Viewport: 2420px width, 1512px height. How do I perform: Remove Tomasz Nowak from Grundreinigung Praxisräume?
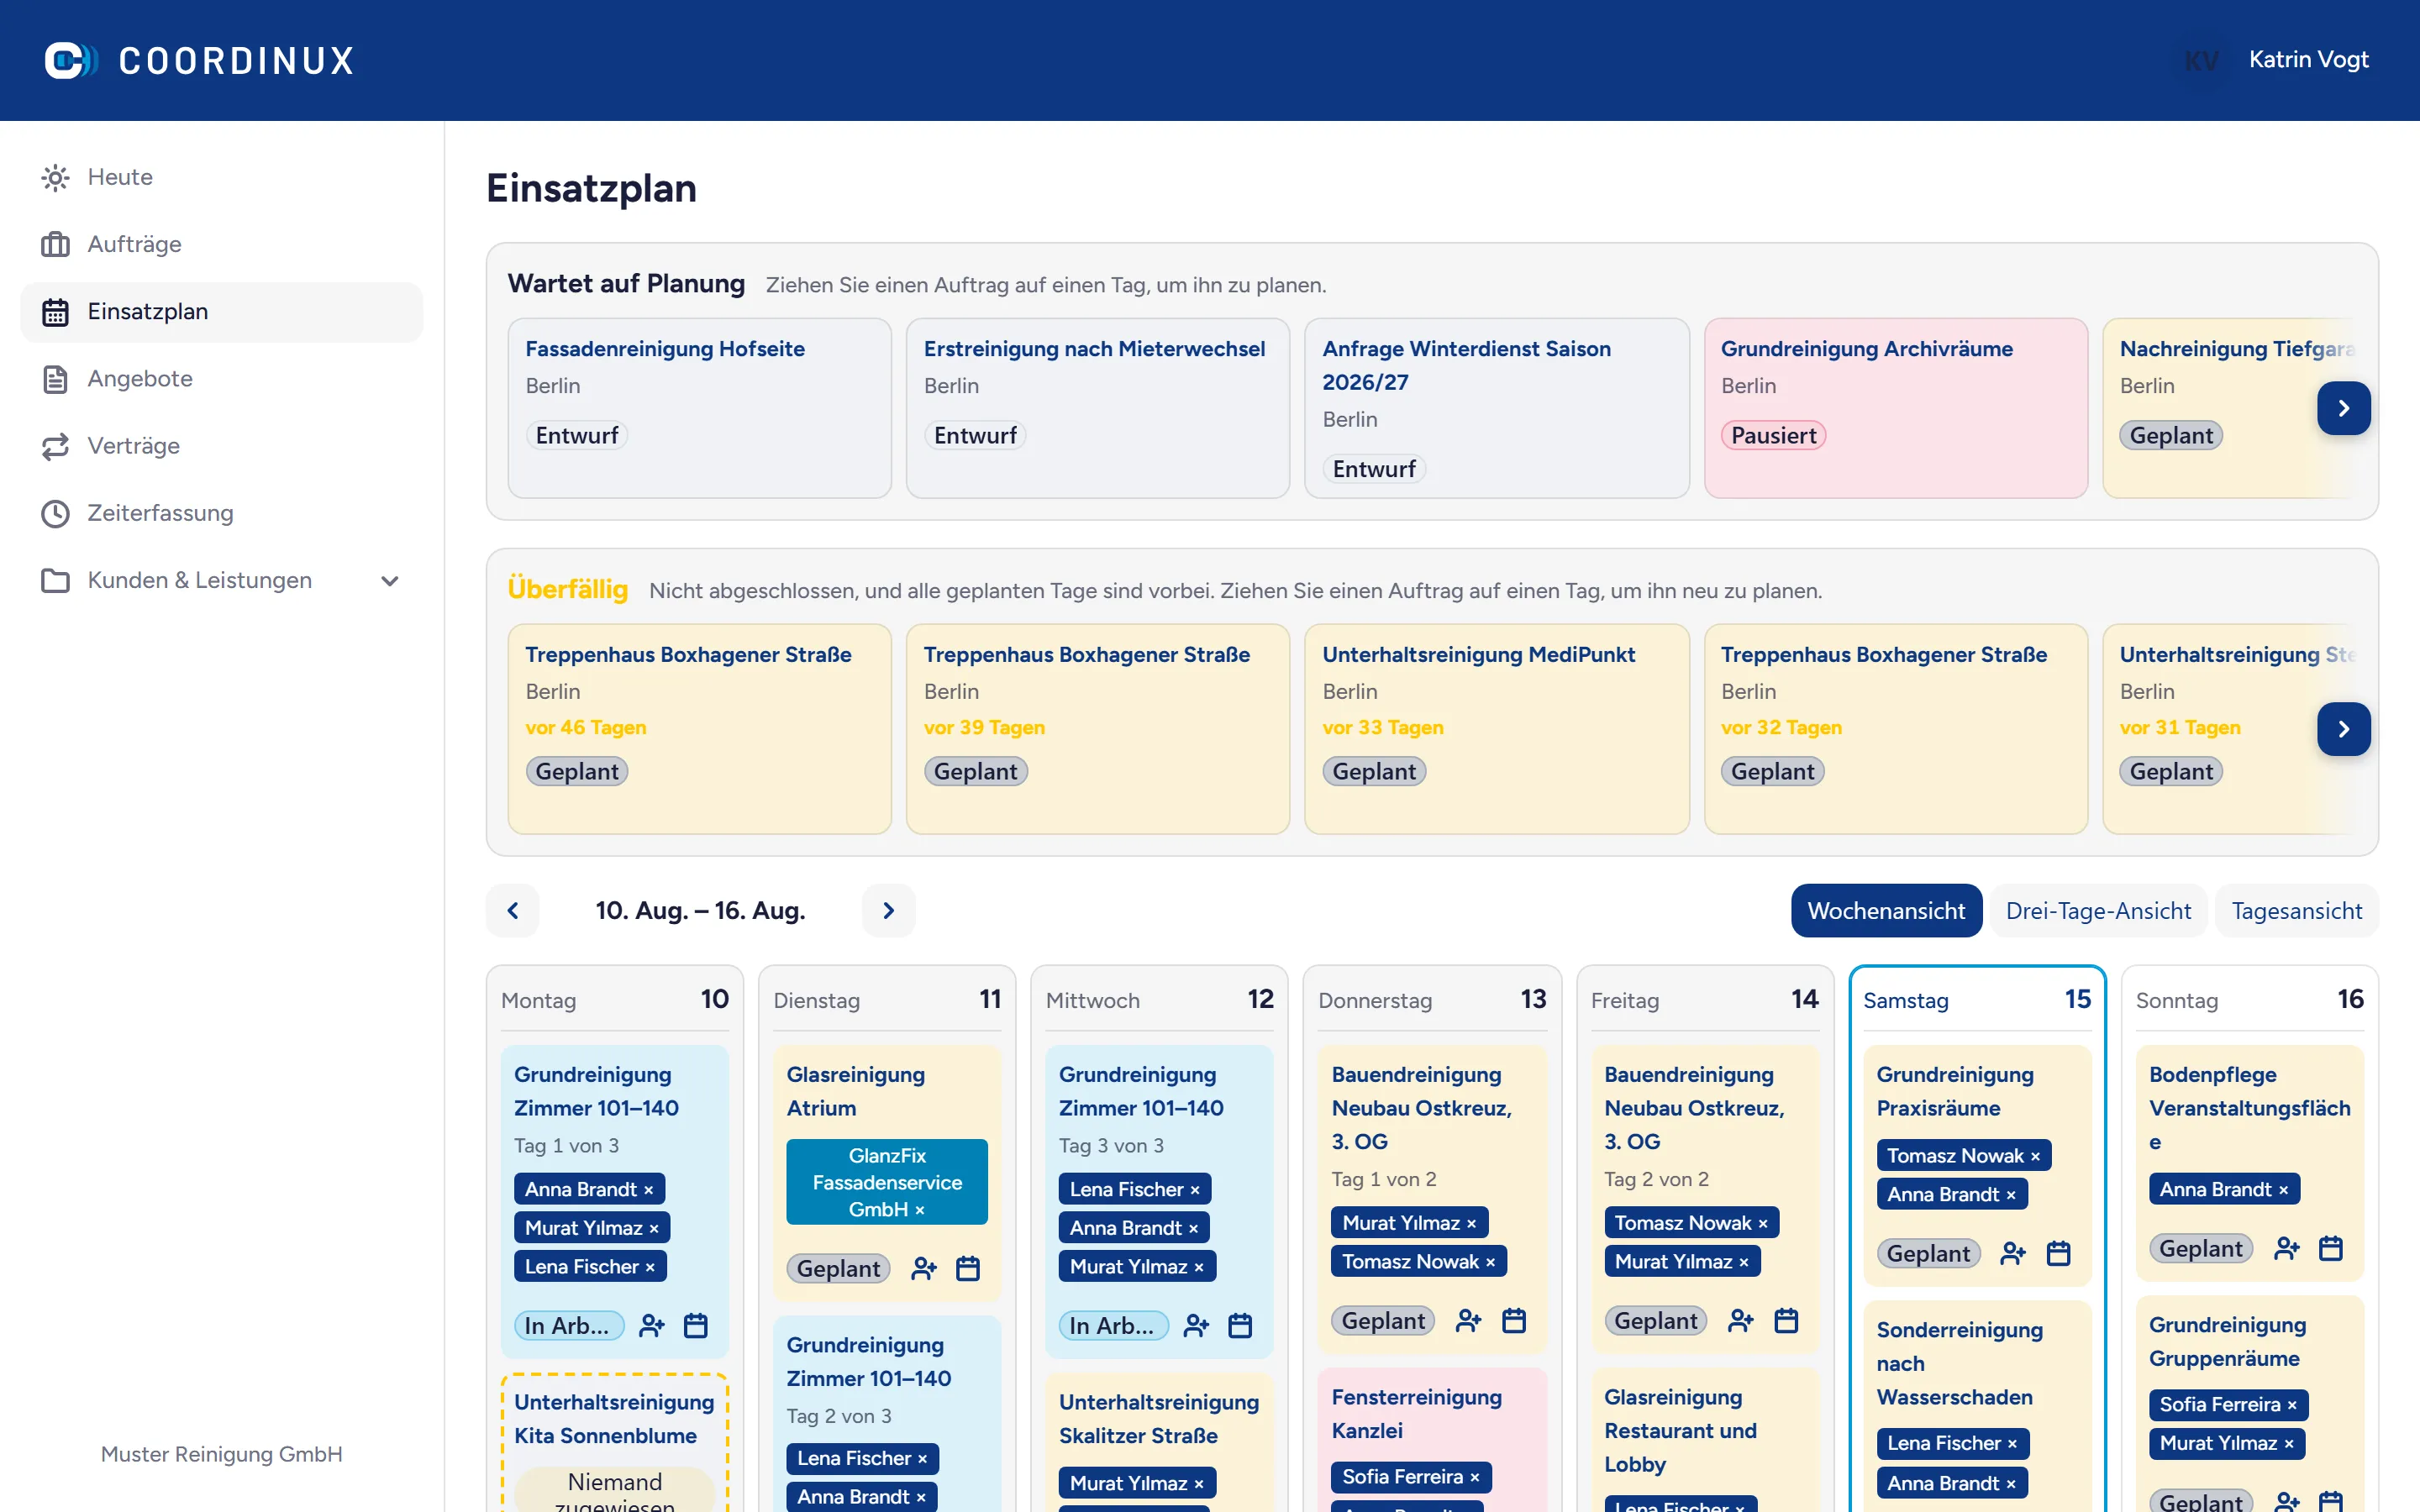(2035, 1156)
